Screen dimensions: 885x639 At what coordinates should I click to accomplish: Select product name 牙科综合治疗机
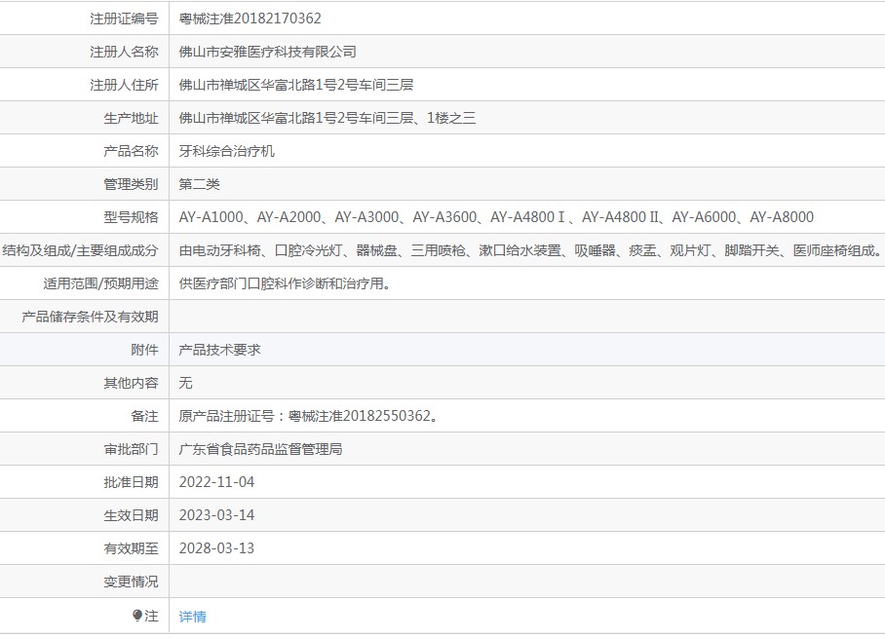(226, 151)
